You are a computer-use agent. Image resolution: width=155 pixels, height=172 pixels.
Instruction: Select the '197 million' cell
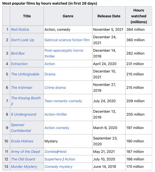[x=139, y=128]
